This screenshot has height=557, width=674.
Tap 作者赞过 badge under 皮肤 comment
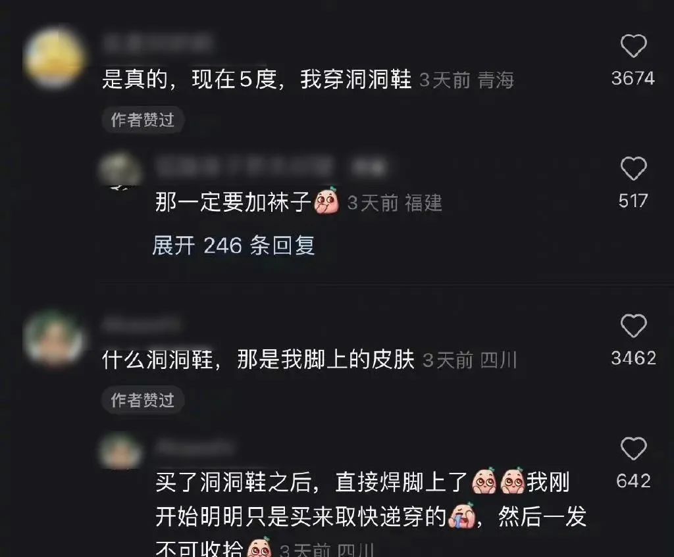[x=143, y=400]
